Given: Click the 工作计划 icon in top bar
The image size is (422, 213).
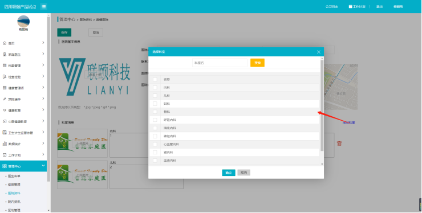Looking at the screenshot, I should pyautogui.click(x=350, y=6).
